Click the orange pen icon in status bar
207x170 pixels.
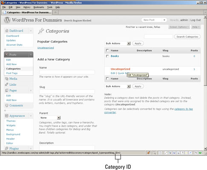tap(149, 153)
